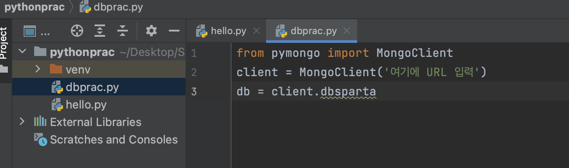Click the word MongoClient on line 1
This screenshot has height=168, width=569.
coord(414,53)
